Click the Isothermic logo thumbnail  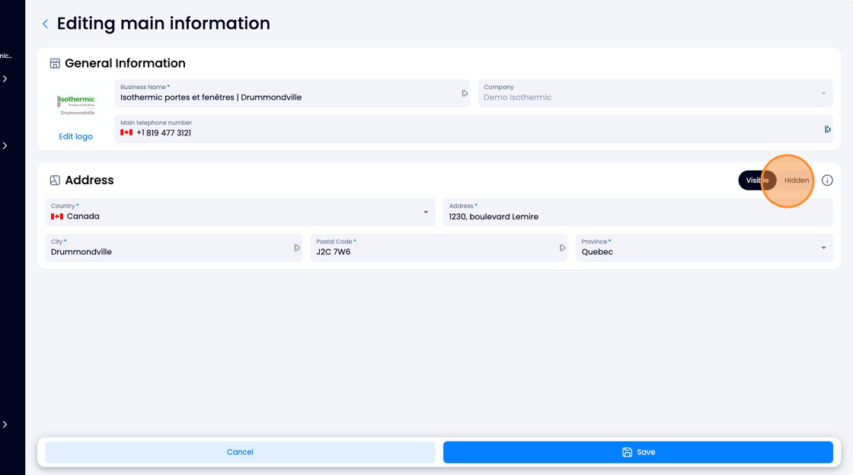click(x=76, y=105)
